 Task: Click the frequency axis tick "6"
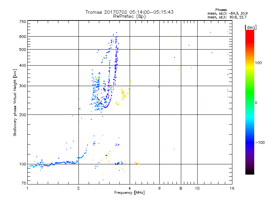coord(159,188)
